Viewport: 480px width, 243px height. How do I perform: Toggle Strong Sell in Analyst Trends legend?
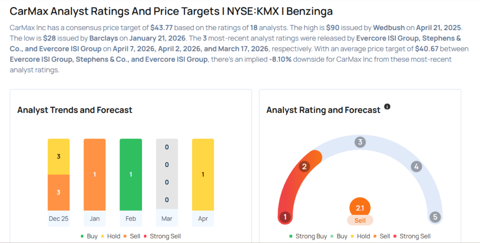pyautogui.click(x=162, y=236)
